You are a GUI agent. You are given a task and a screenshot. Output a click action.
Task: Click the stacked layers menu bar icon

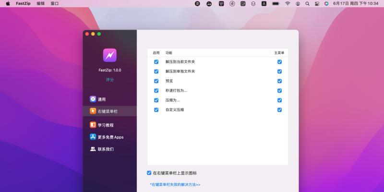coord(253,4)
